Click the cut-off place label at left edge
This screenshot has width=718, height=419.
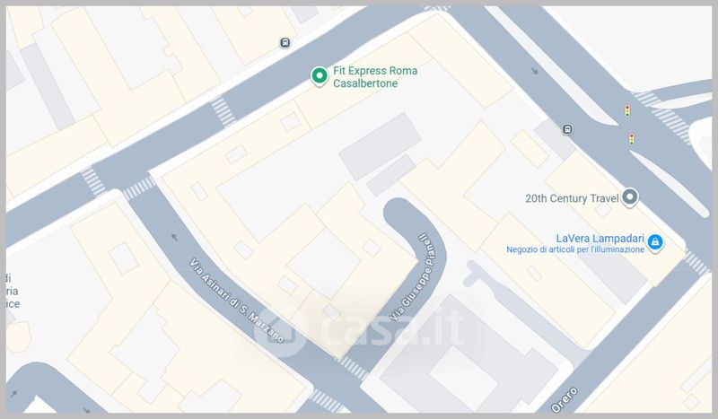(x=13, y=291)
